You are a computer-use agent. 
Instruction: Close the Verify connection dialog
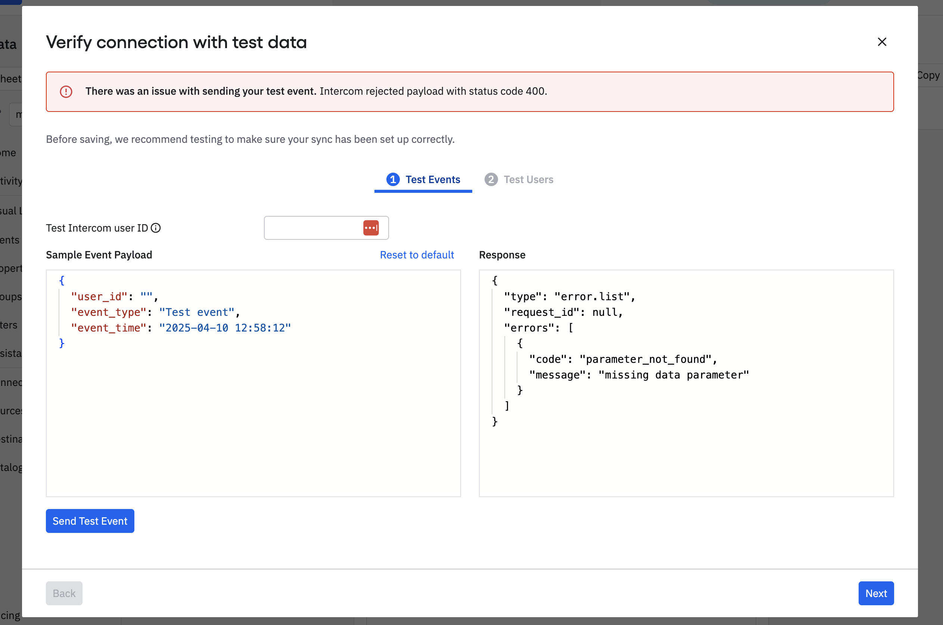[x=881, y=42]
